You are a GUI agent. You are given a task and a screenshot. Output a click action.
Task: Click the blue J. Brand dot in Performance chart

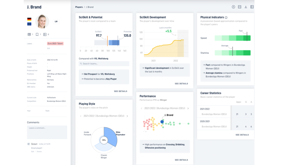162,122
